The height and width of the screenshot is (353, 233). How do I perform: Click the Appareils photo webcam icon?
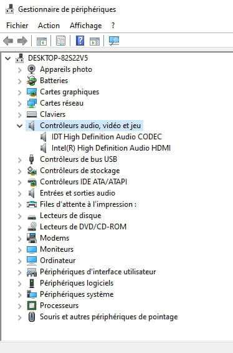(31, 69)
